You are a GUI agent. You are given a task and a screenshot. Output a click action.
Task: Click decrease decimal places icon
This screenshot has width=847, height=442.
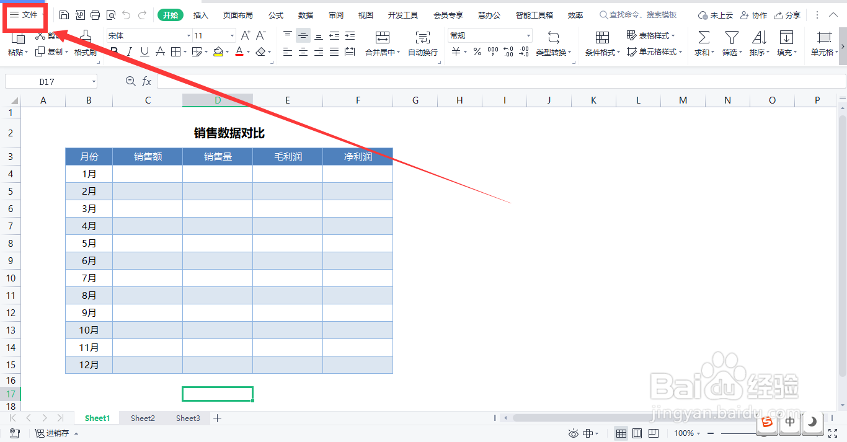tap(524, 52)
